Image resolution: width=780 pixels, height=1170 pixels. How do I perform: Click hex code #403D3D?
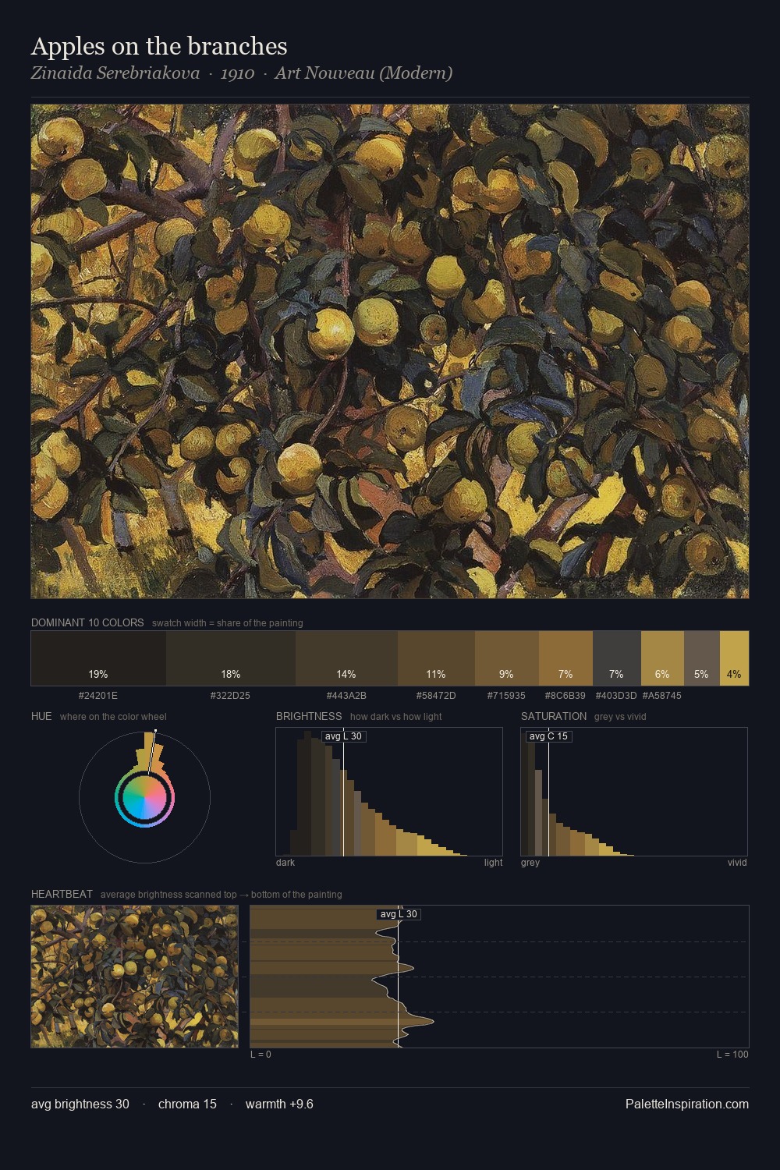click(616, 695)
